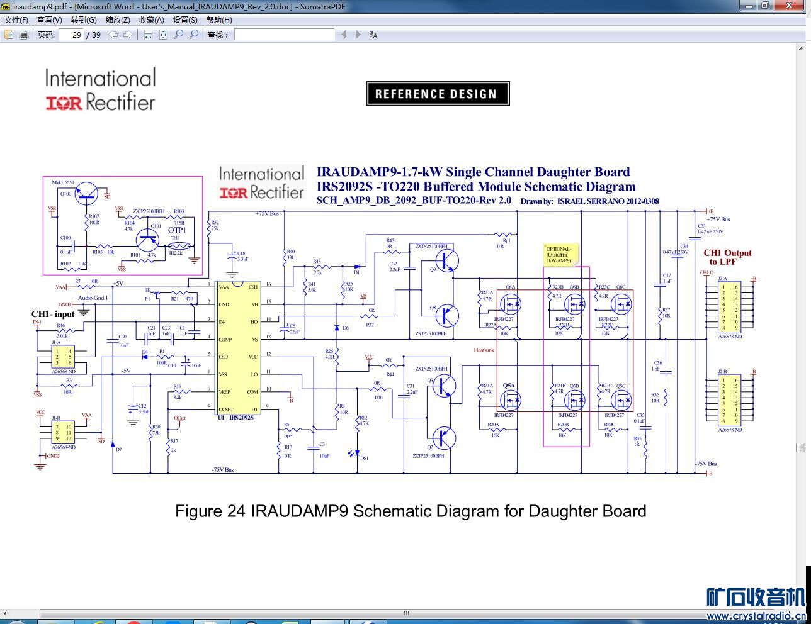
Task: Click 'Drawn by: ISRAEL SERRANO 2012-0308' text
Action: (x=589, y=201)
